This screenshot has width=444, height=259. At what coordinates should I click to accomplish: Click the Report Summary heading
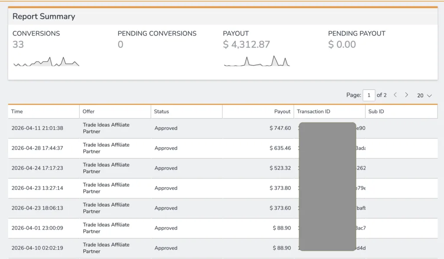(x=44, y=16)
